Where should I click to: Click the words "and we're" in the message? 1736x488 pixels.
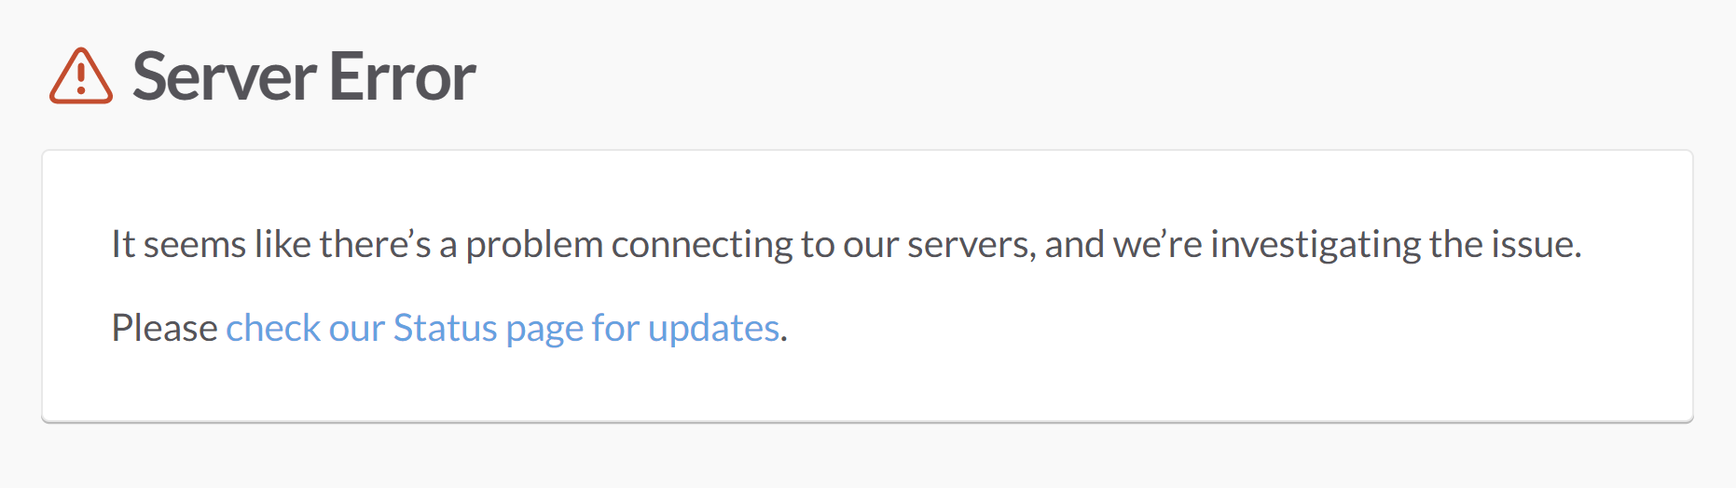[1123, 244]
